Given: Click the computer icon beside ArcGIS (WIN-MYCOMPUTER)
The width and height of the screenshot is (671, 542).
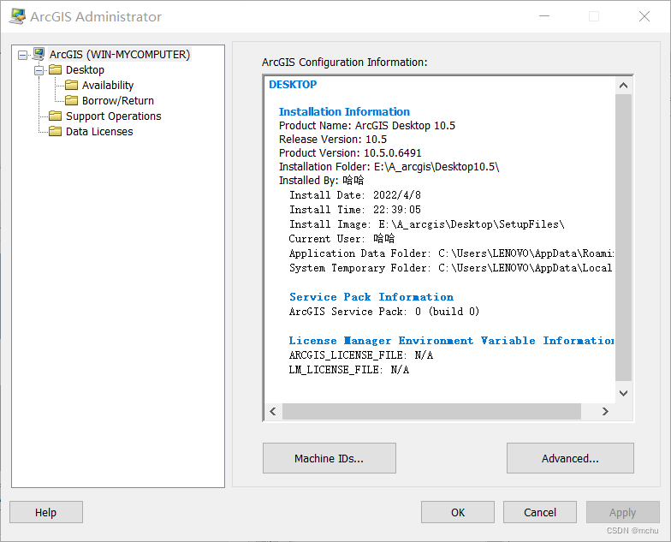Looking at the screenshot, I should click(39, 54).
